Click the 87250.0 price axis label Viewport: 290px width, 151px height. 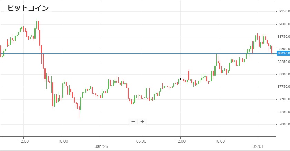(x=283, y=112)
